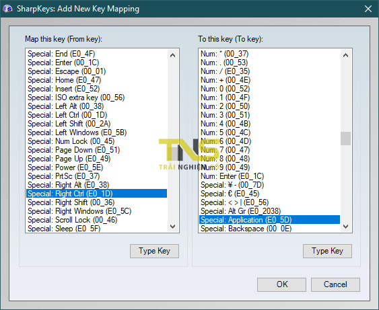Select Special: Page Down (E0_51)
Viewport: 379px width, 310px height.
pos(96,150)
